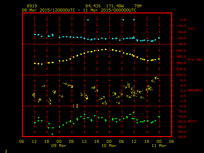Viewport: 204px width, 153px height.
Task: Click the lowest green humidity data point
Action: [52, 134]
